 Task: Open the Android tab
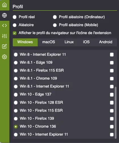(106, 42)
